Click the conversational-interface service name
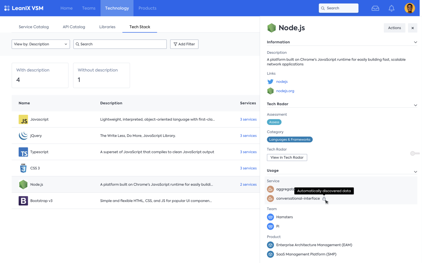The image size is (422, 263). pyautogui.click(x=298, y=199)
